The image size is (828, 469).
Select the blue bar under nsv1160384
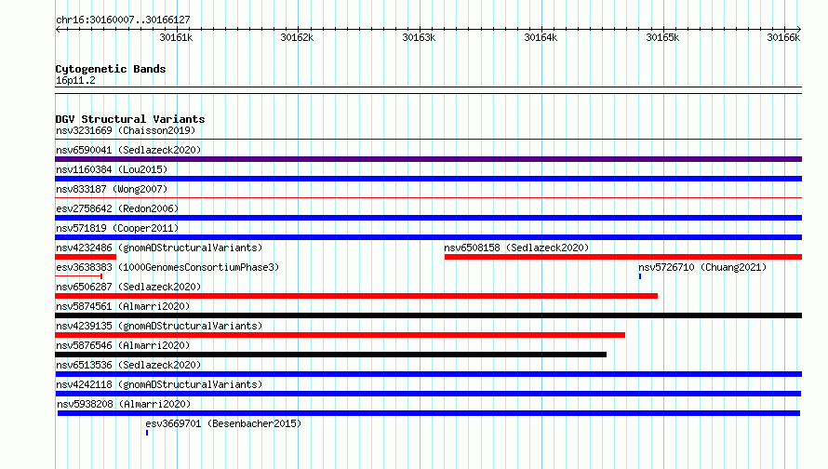(x=428, y=179)
